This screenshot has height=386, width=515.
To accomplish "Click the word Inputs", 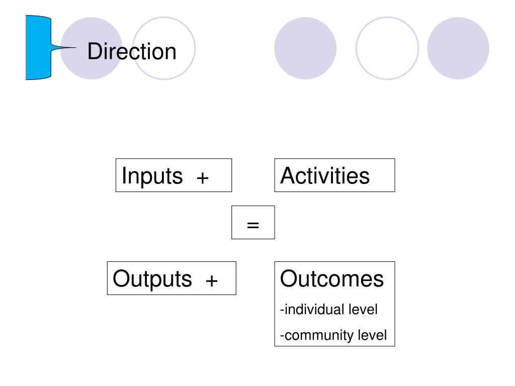I will pyautogui.click(x=152, y=176).
